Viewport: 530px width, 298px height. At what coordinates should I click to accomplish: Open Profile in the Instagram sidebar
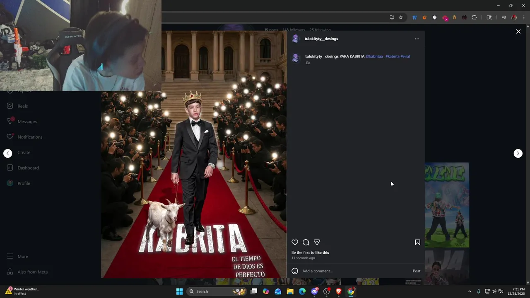pos(24,183)
